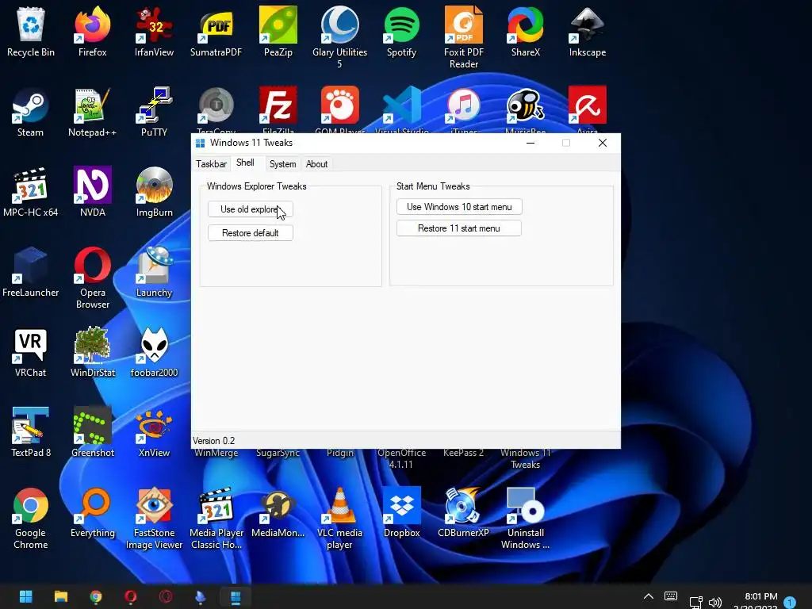Select the Google Chrome desktop icon
This screenshot has height=609, width=812.
click(x=31, y=519)
